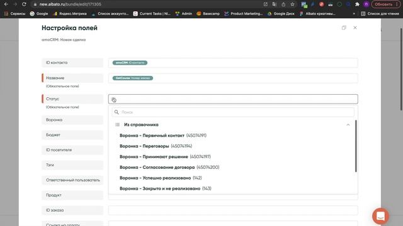This screenshot has height=226, width=403.
Task: Click the ID контакта field label
Action: [72, 63]
